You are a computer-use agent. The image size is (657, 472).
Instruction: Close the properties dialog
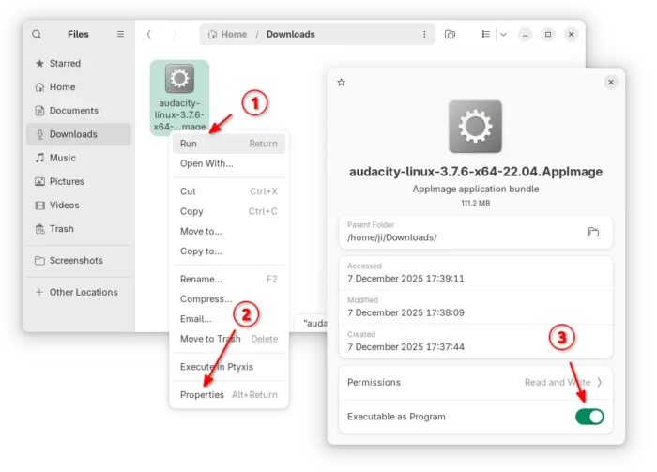pos(611,83)
